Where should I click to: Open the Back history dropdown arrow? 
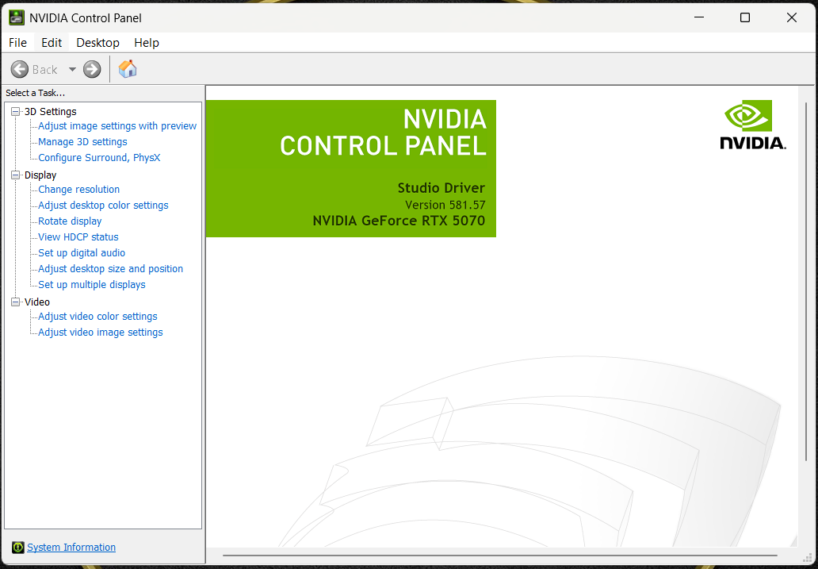tap(72, 69)
